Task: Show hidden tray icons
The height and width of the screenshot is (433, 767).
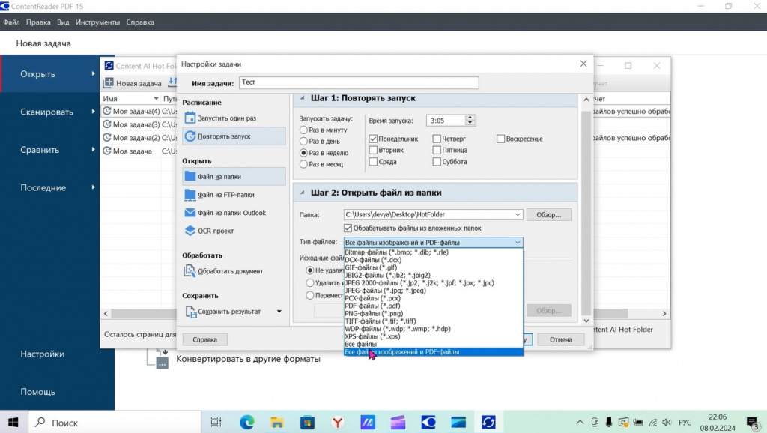Action: pyautogui.click(x=580, y=423)
